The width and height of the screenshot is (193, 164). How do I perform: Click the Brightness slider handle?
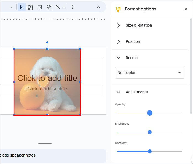tap(150, 132)
